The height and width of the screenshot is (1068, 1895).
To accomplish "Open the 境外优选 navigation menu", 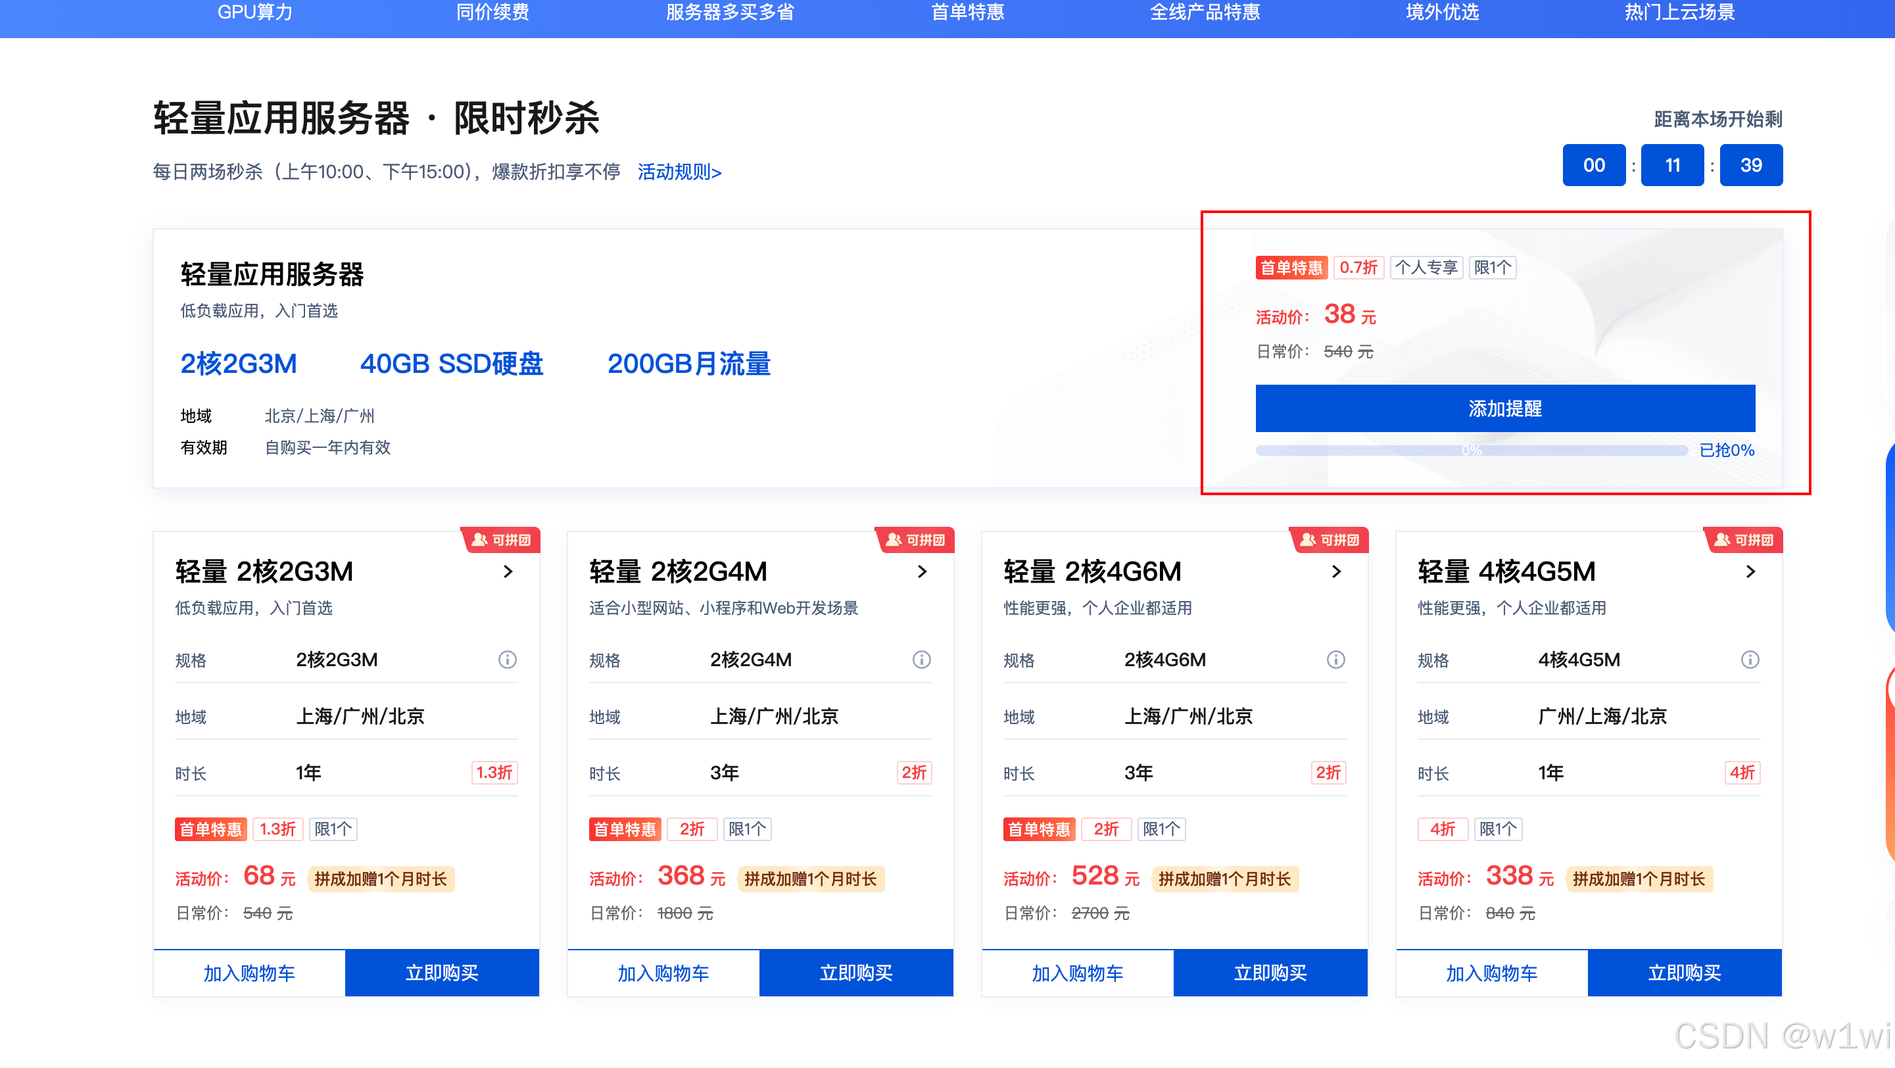I will tap(1441, 12).
